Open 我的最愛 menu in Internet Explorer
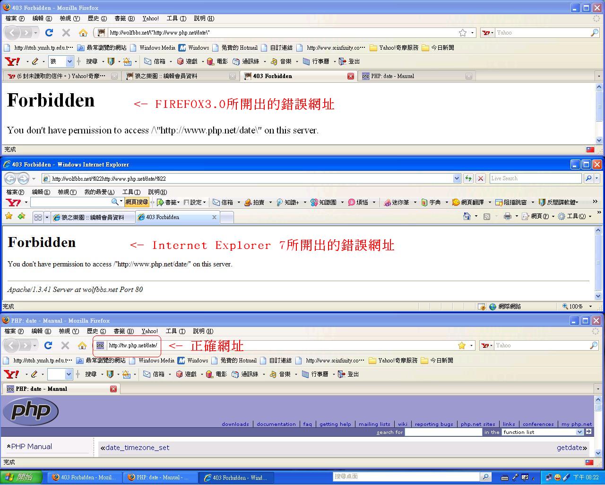The height and width of the screenshot is (485, 605). [99, 192]
